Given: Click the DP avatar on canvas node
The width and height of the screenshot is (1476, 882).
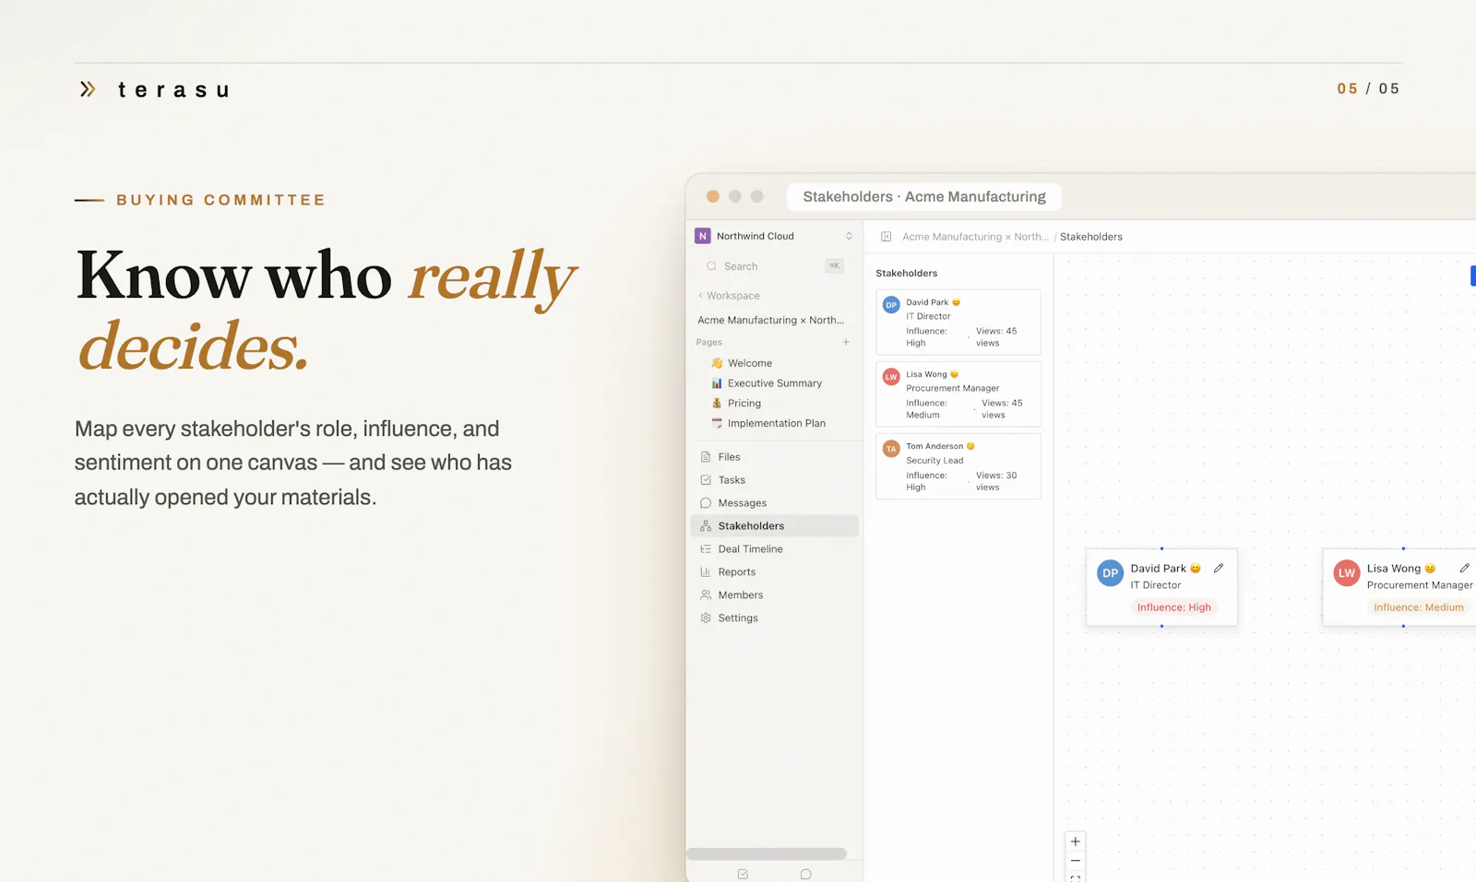Looking at the screenshot, I should [x=1111, y=573].
